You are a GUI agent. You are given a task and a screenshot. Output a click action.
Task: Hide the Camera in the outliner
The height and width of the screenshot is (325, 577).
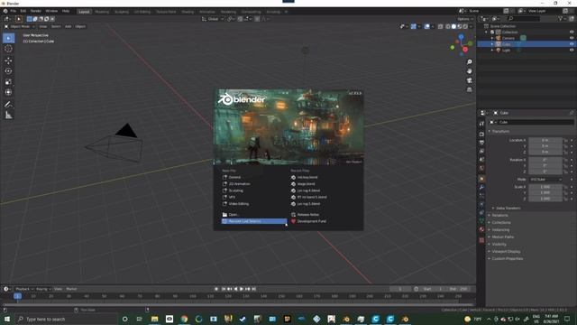(572, 38)
